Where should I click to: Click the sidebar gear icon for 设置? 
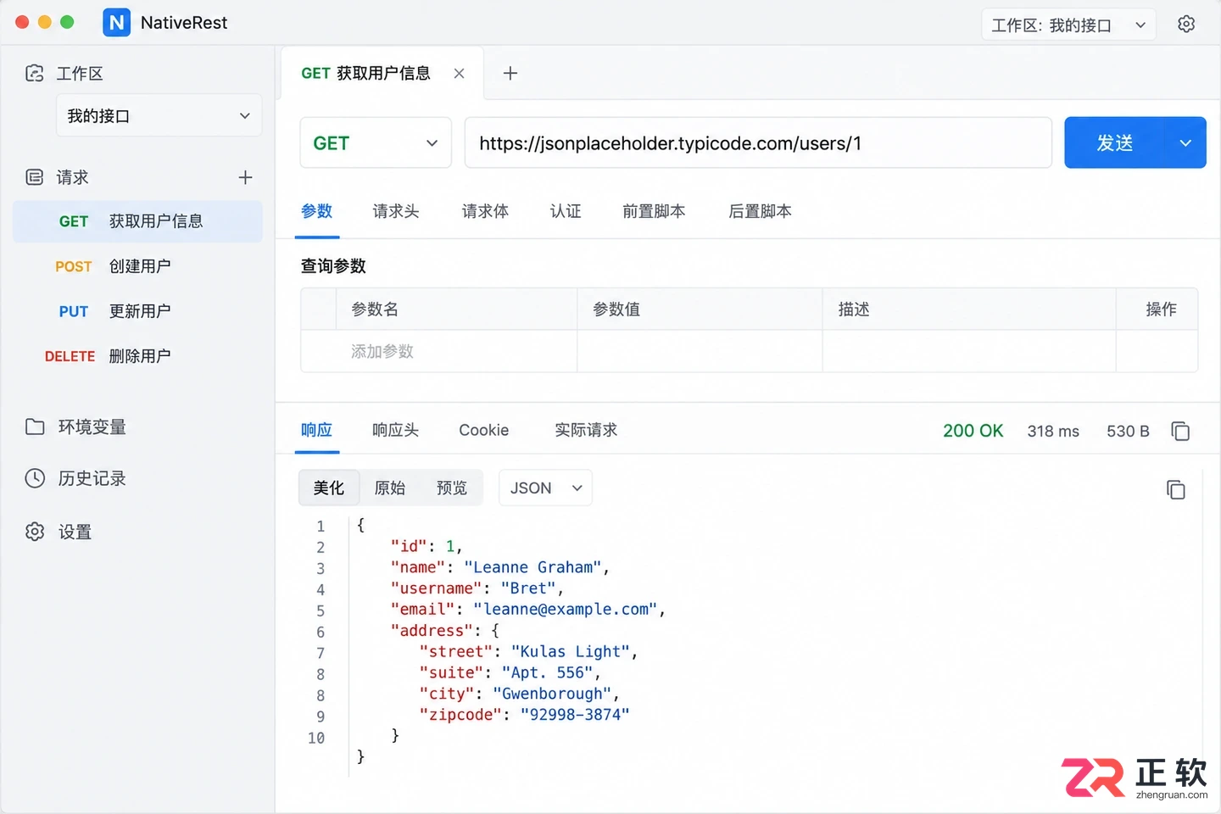[35, 532]
